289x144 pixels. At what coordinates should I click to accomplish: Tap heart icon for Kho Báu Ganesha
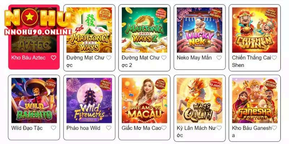pyautogui.click(x=274, y=128)
